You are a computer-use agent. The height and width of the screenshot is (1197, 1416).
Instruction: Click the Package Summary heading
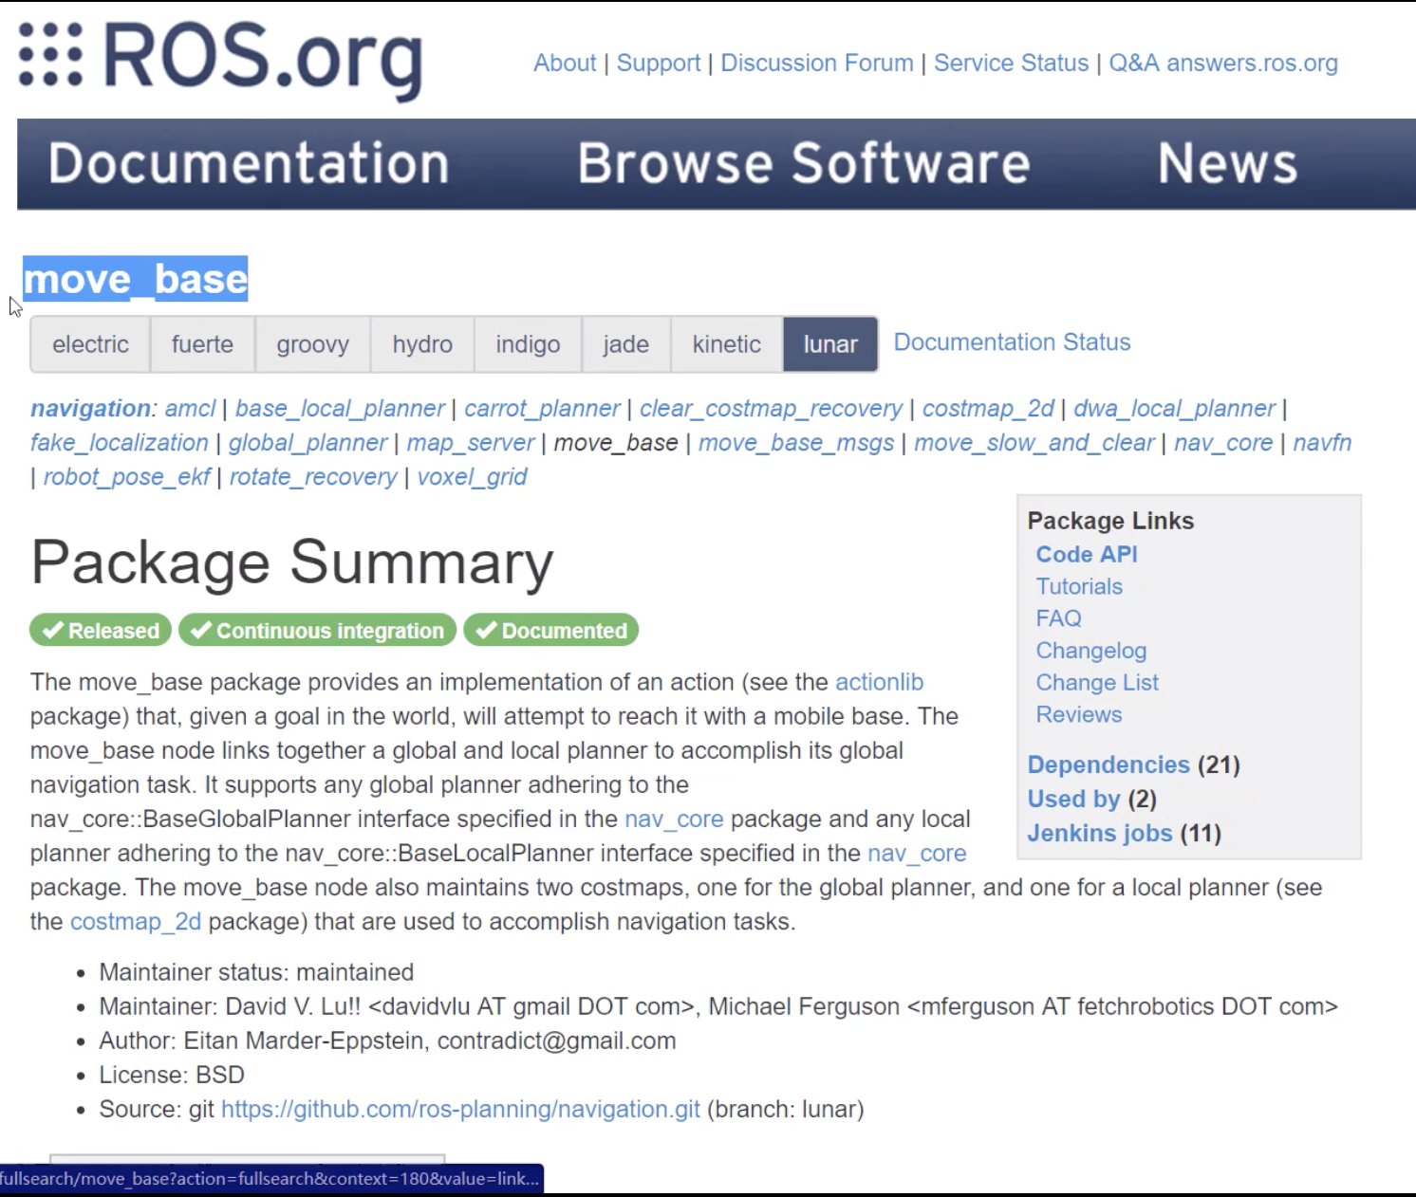click(292, 563)
